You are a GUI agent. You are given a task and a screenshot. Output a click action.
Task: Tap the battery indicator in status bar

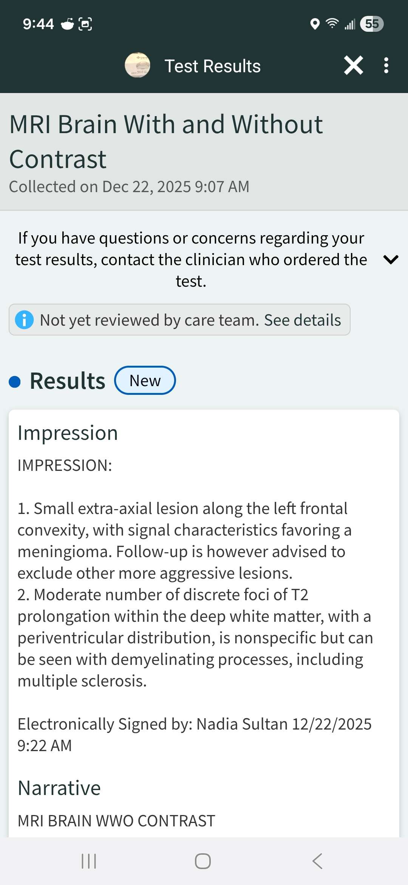click(x=372, y=24)
